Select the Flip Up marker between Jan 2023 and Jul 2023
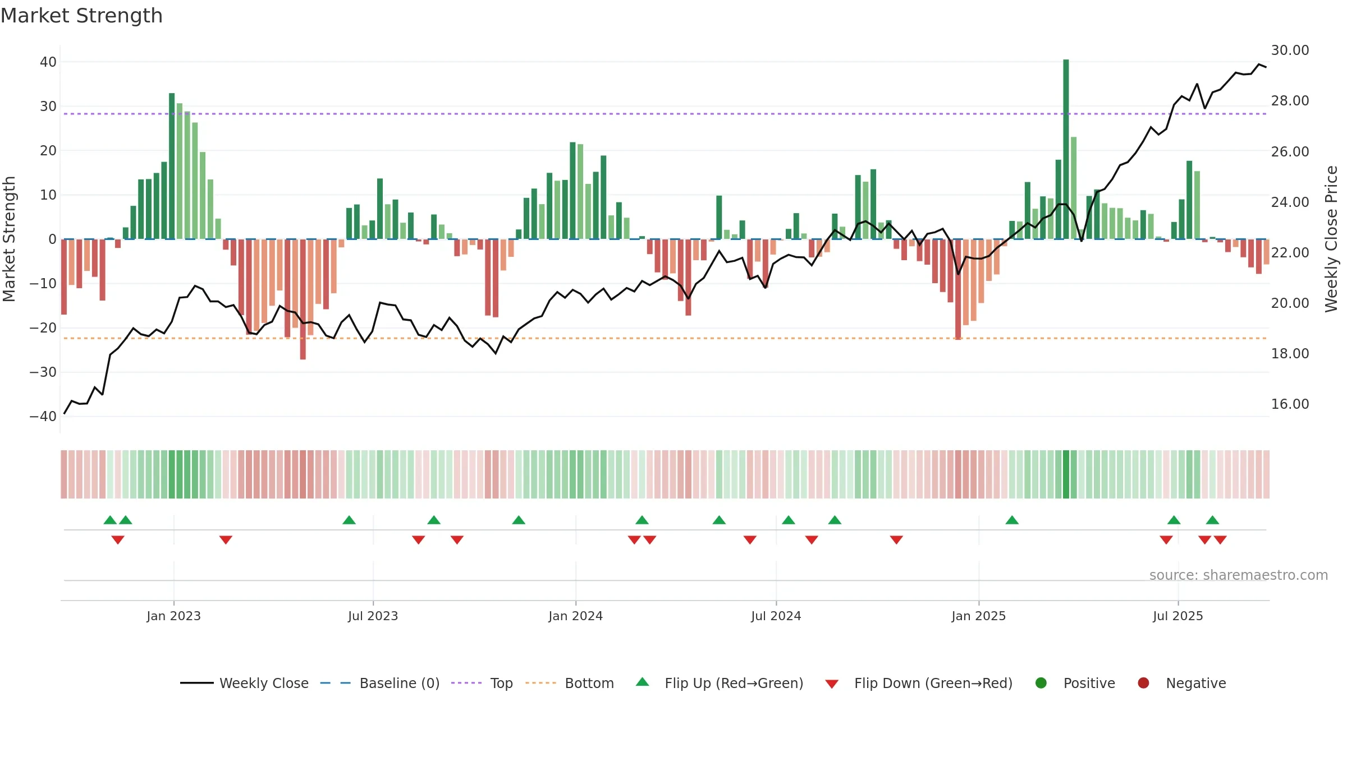This screenshot has width=1347, height=757. pos(349,520)
